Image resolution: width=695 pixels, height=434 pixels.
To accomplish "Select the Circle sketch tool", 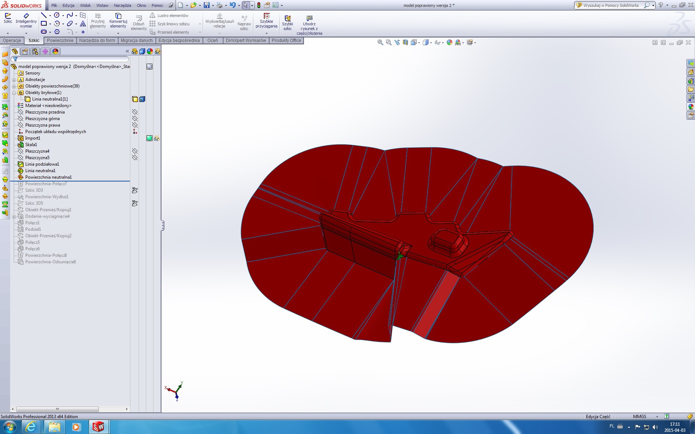I will click(x=57, y=15).
